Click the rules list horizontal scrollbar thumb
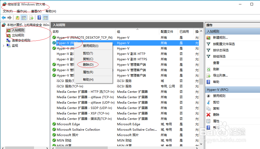Screen dimensions: 260x149 coord(82,148)
